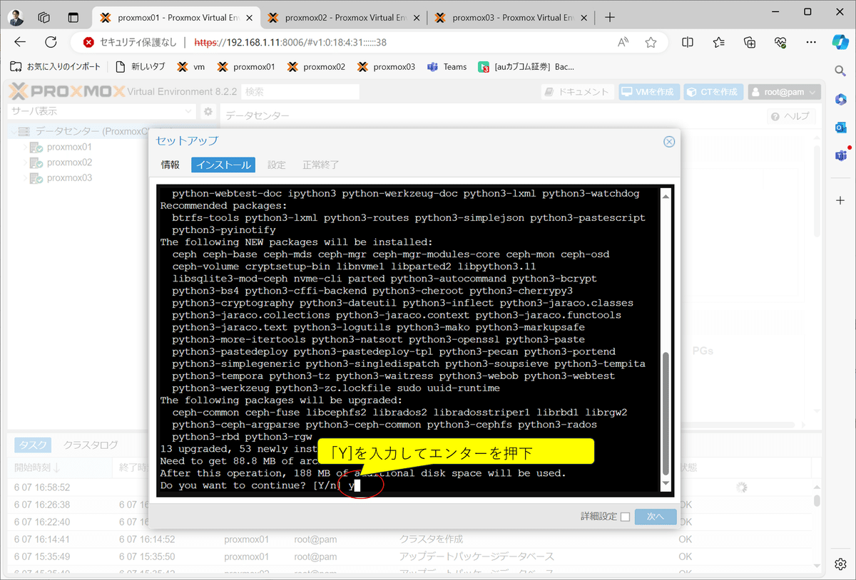
Task: Open the proxmox03 bookmark
Action: coord(386,67)
